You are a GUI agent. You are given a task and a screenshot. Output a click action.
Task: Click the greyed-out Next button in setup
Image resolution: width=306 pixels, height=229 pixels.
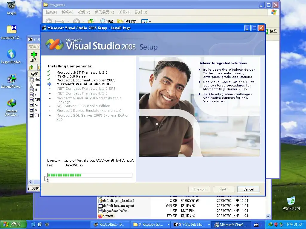[224, 189]
